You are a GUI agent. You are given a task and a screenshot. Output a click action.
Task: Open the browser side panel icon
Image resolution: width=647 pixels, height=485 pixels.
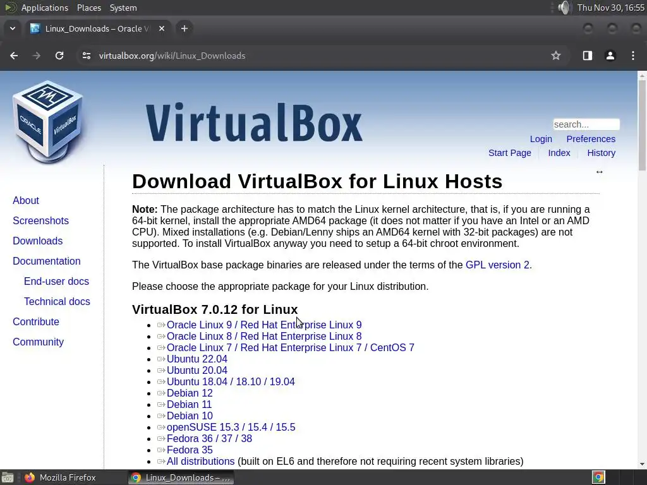(x=588, y=56)
